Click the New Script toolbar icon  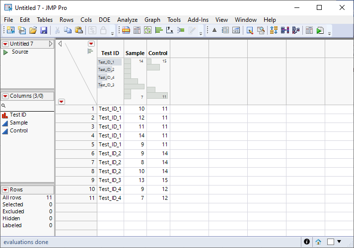coord(22,30)
